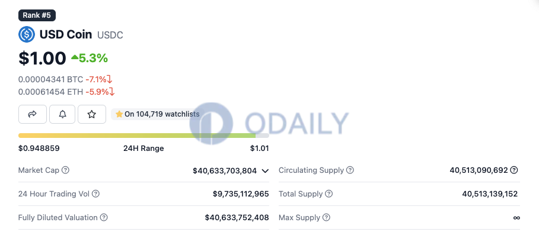Image resolution: width=539 pixels, height=248 pixels.
Task: Click the share arrow button
Action: coord(32,114)
